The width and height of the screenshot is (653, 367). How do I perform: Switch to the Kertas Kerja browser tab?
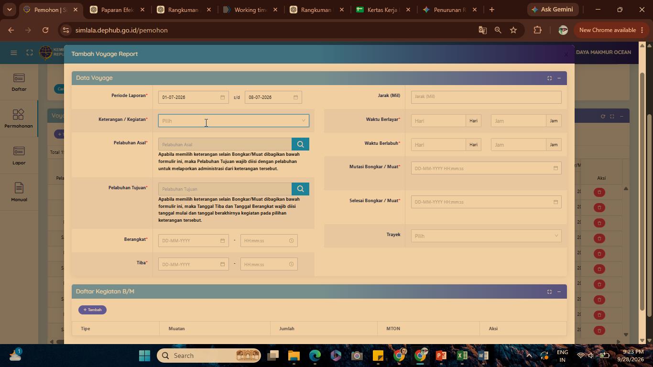click(382, 10)
